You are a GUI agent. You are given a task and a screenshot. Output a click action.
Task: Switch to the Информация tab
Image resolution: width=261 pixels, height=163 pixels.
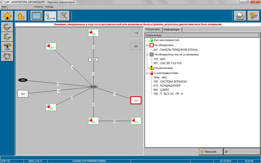point(172,29)
